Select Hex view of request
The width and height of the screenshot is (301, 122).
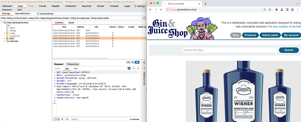coord(76,68)
